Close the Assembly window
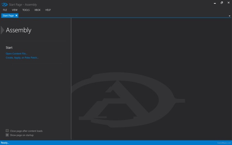This screenshot has width=232, height=145. click(x=229, y=3)
